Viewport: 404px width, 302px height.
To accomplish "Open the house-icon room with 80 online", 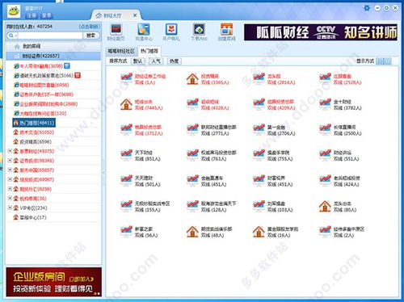I will click(x=338, y=207).
